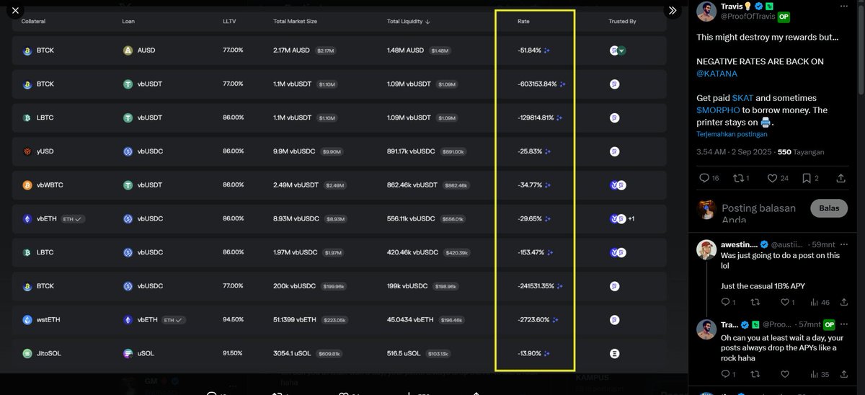Sort by Total Liquidity column header
The height and width of the screenshot is (395, 865).
409,22
